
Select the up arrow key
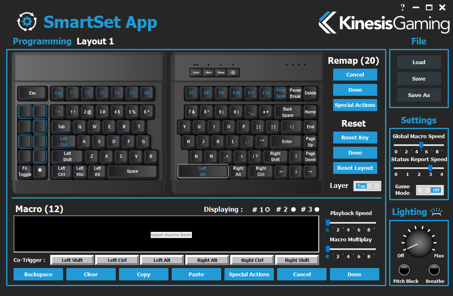pyautogui.click(x=296, y=156)
